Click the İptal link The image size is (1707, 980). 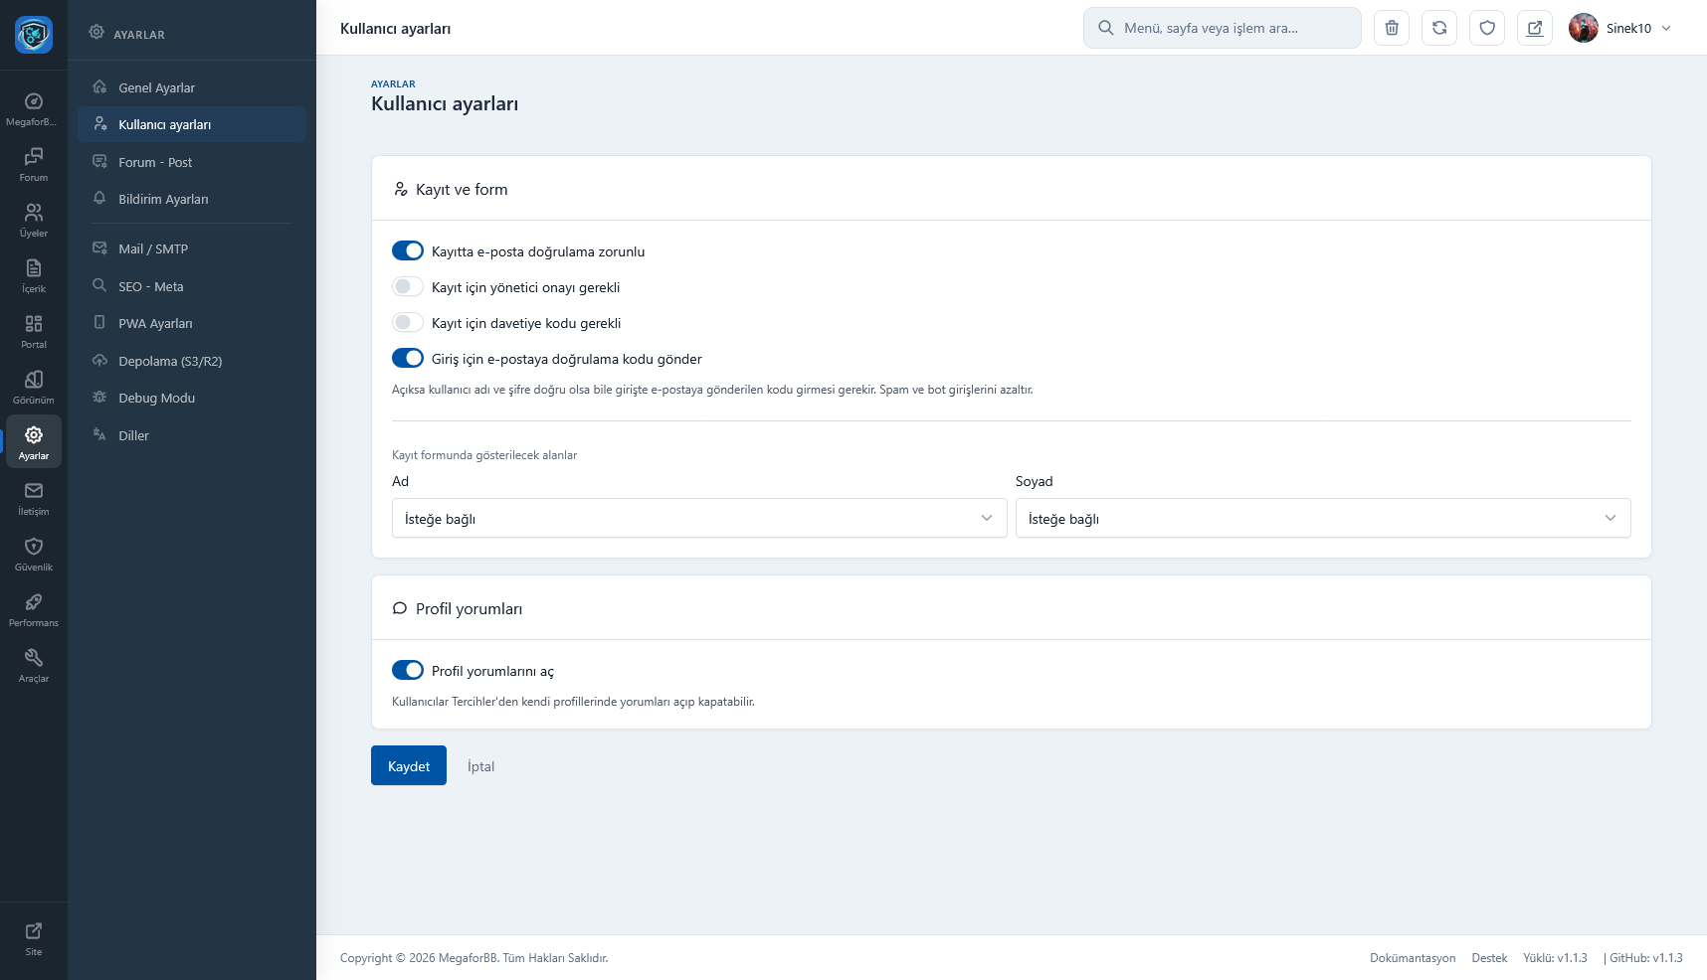click(x=480, y=766)
